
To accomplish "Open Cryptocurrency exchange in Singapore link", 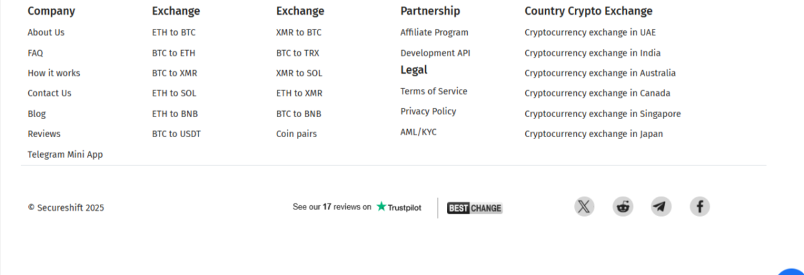I will (x=602, y=114).
